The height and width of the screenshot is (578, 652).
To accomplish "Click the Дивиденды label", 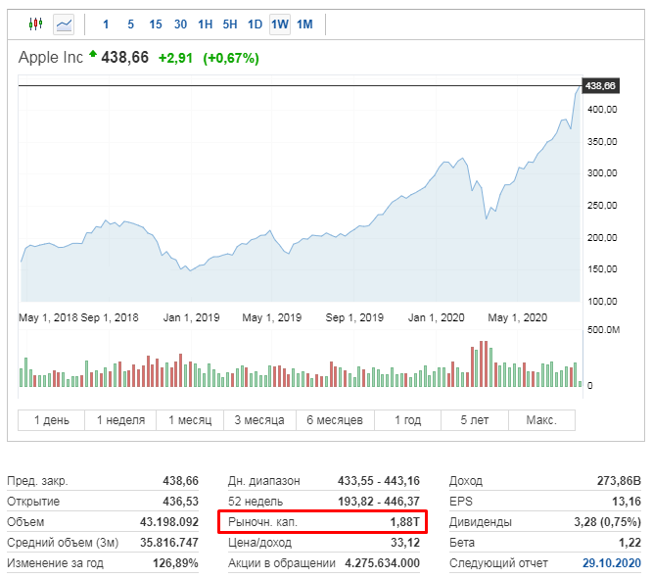I will pyautogui.click(x=481, y=522).
